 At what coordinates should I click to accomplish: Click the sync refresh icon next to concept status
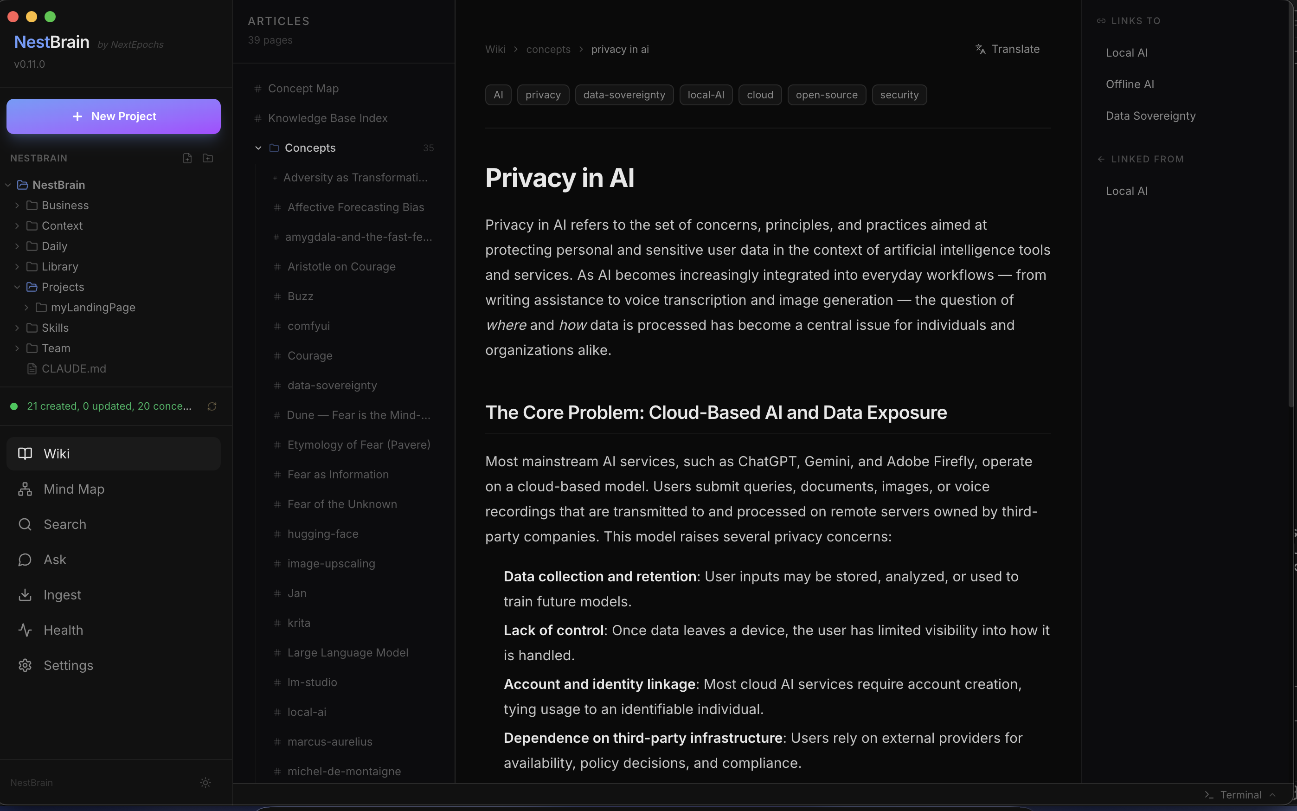[212, 406]
